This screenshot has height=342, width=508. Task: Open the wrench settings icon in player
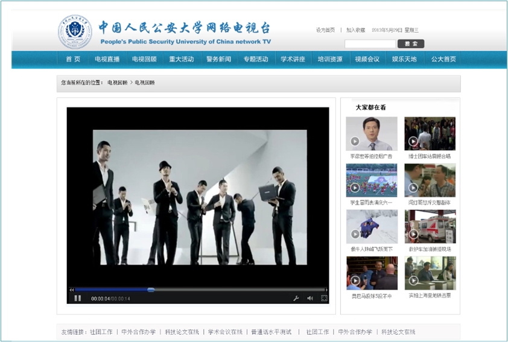tap(296, 298)
